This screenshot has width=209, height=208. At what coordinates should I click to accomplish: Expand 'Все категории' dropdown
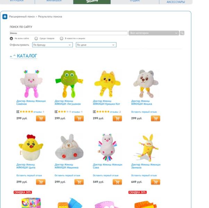pos(154,33)
